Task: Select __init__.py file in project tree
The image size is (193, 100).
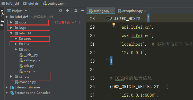Action: point(31,55)
